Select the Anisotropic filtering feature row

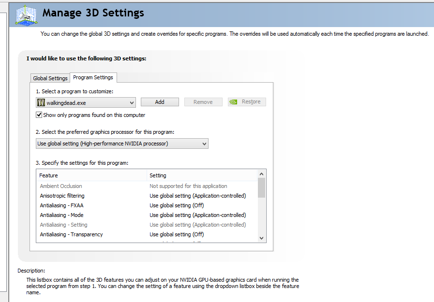coord(147,196)
